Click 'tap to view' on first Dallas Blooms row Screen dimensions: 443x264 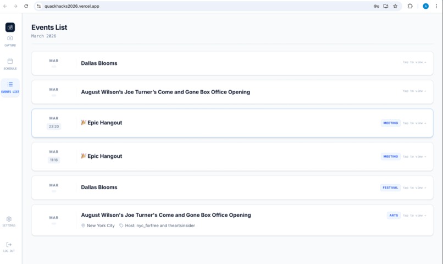pos(414,62)
